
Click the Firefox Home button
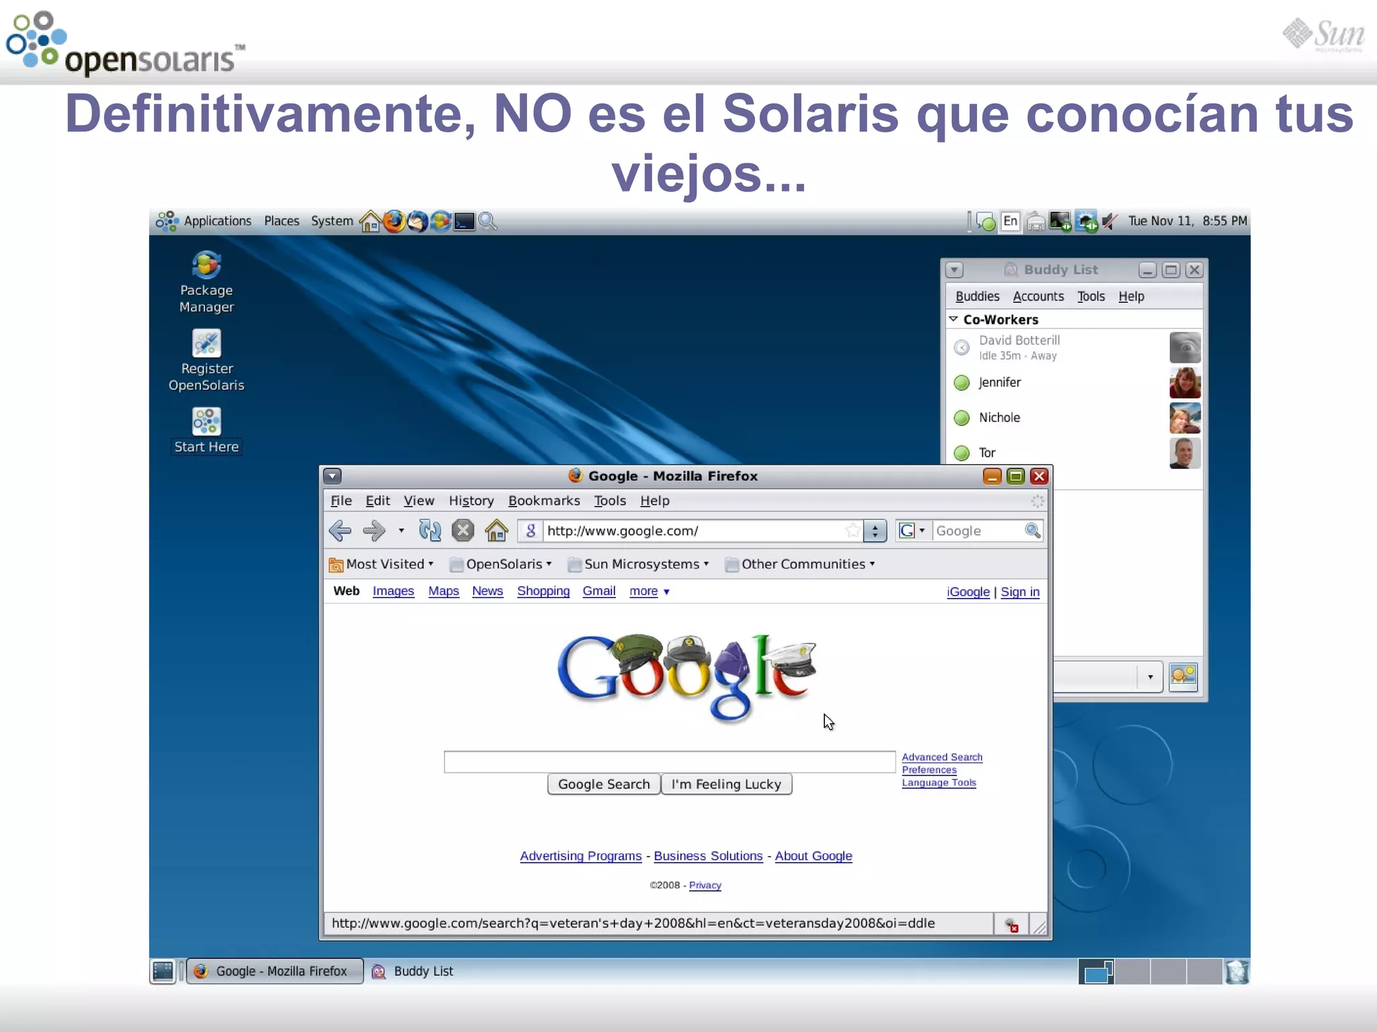point(496,531)
